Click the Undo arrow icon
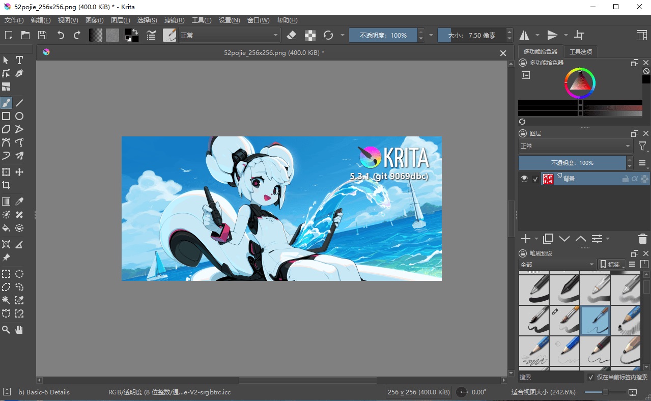 point(61,35)
